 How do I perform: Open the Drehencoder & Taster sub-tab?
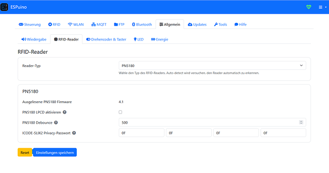pyautogui.click(x=106, y=39)
